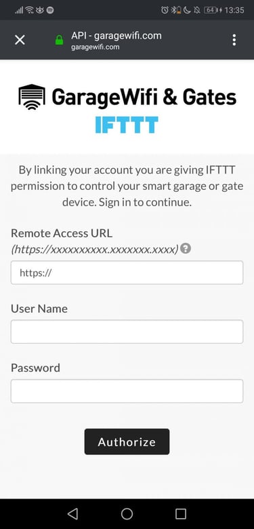The height and width of the screenshot is (529, 254).
Task: Tap the GarageWifi & Gates heading text
Action: tap(144, 97)
